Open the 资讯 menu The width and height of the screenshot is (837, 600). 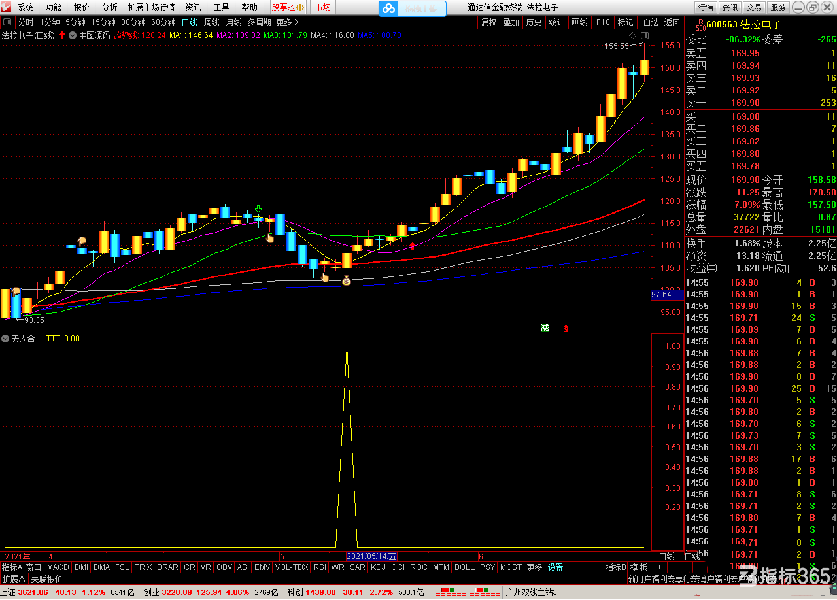point(193,8)
